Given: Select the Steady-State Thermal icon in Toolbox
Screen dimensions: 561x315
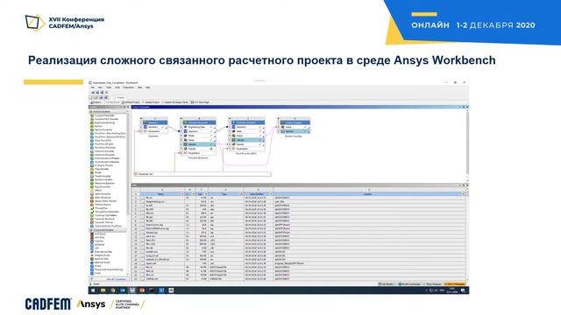Looking at the screenshot, I should 92,201.
